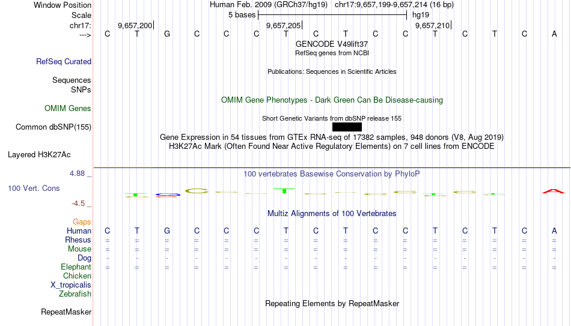Click the SNPs track label
The image size is (571, 326).
click(x=81, y=89)
